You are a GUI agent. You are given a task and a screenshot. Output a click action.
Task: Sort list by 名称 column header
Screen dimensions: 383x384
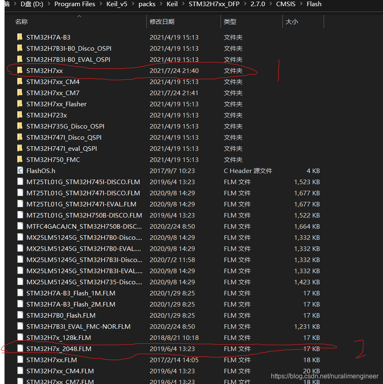pyautogui.click(x=21, y=22)
